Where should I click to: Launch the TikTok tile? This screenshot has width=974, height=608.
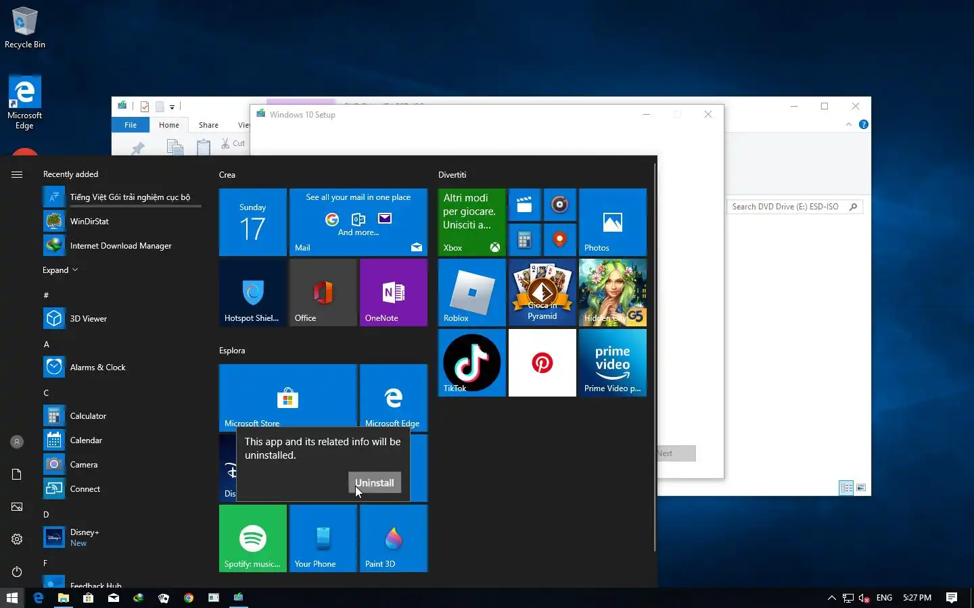coord(472,363)
